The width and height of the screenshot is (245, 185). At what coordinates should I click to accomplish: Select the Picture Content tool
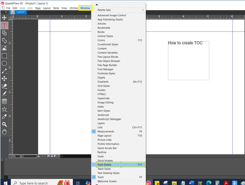(x=4, y=48)
